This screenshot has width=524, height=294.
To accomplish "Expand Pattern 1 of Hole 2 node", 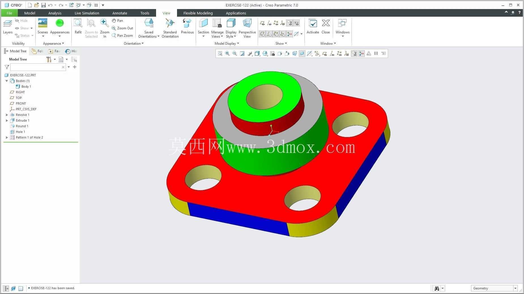I will 7,137.
